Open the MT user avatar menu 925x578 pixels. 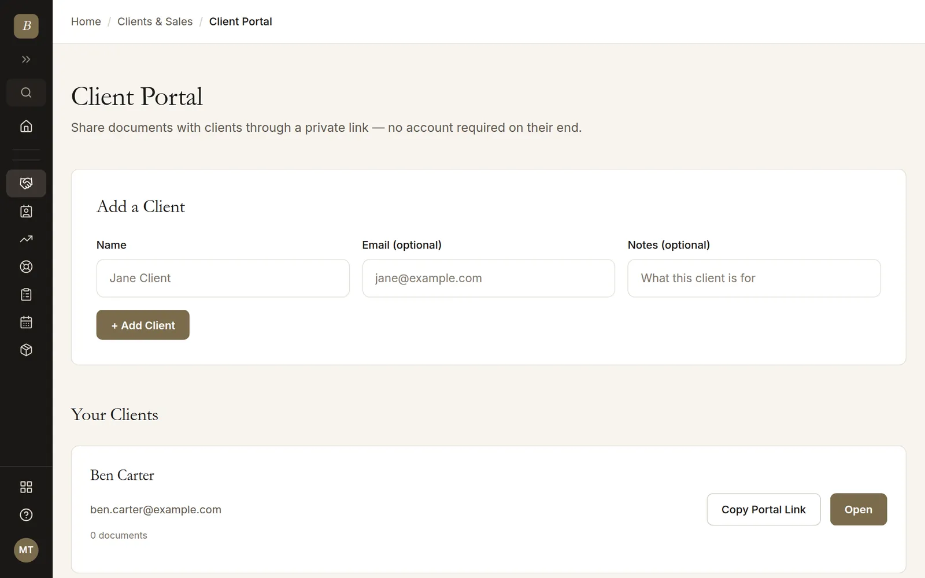click(x=26, y=550)
